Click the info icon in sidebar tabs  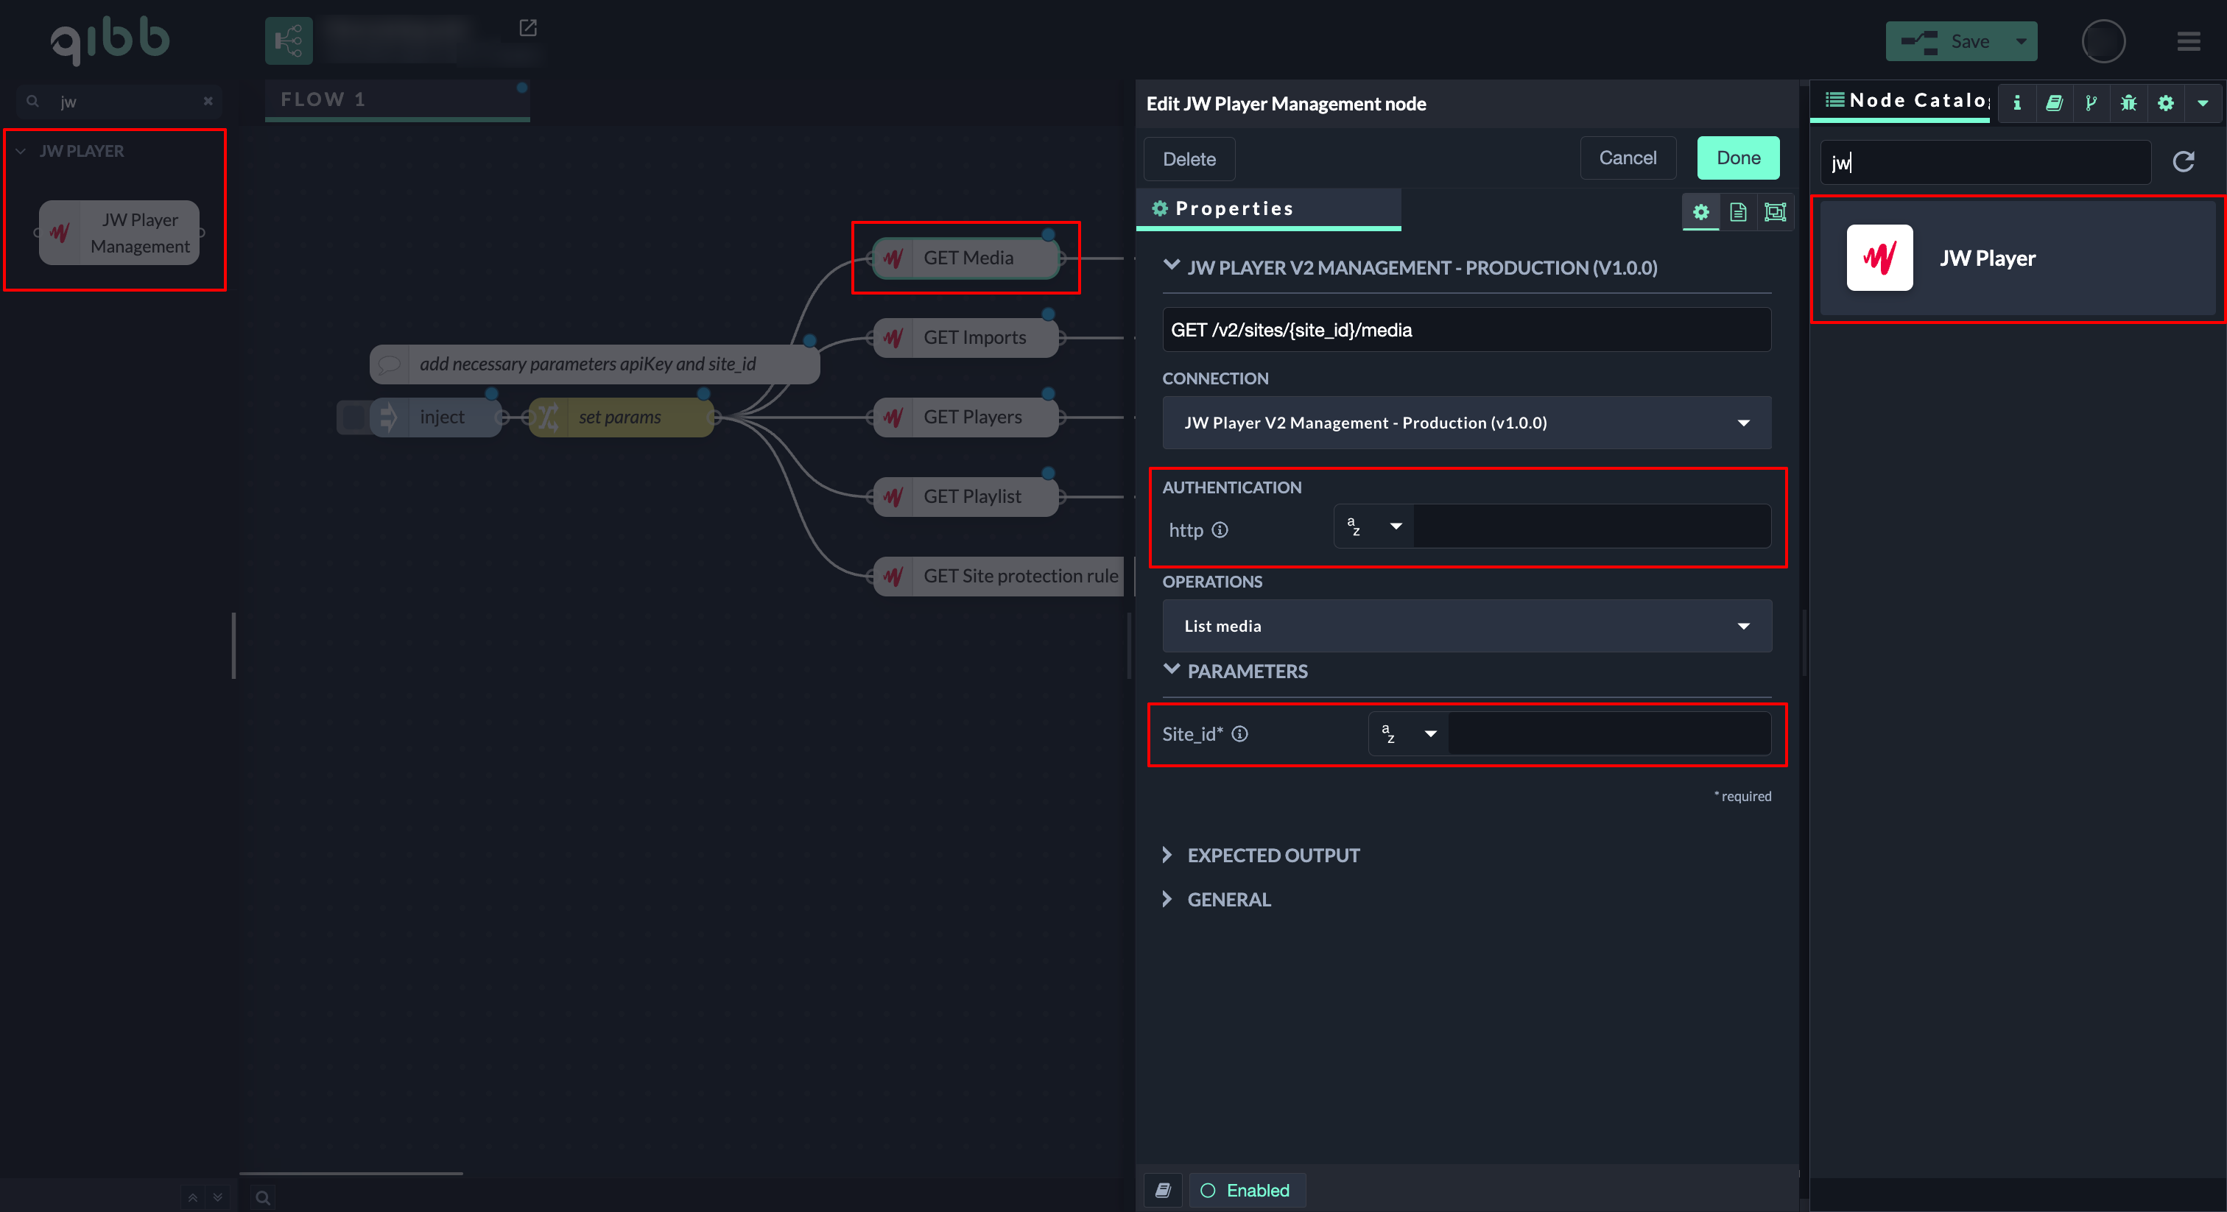[2017, 103]
